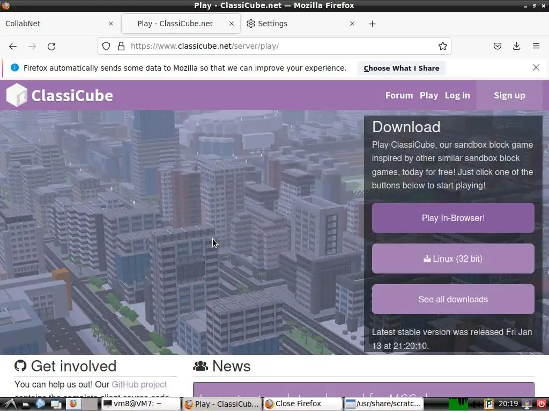The height and width of the screenshot is (411, 549).
Task: Open the GitHub project link
Action: coord(139,384)
